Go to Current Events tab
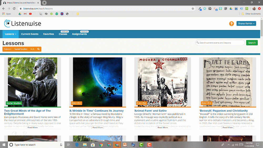263x148 pixels. 30,34
